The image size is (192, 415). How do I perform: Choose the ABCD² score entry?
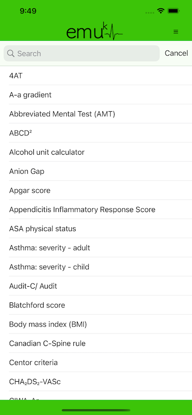point(96,133)
